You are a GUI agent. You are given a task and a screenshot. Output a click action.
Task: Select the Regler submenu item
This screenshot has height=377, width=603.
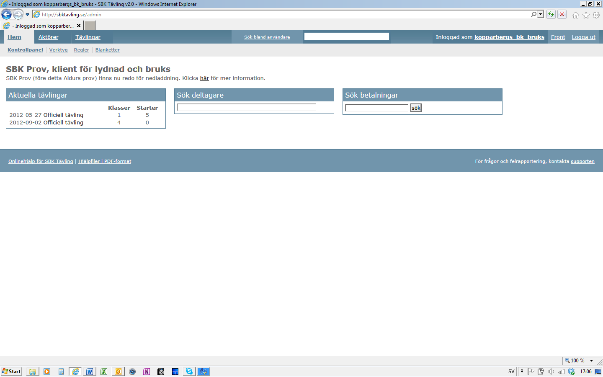pyautogui.click(x=82, y=50)
